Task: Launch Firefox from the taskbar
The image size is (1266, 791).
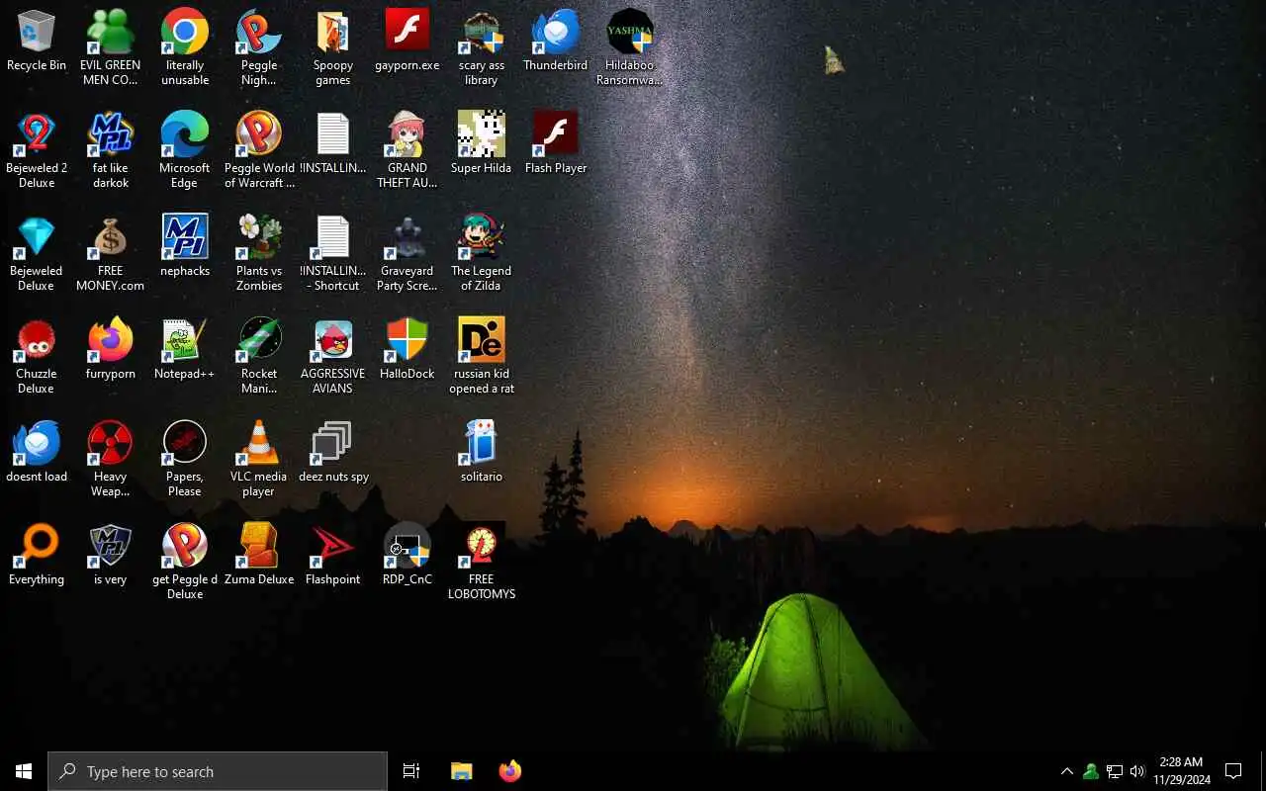Action: tap(510, 771)
